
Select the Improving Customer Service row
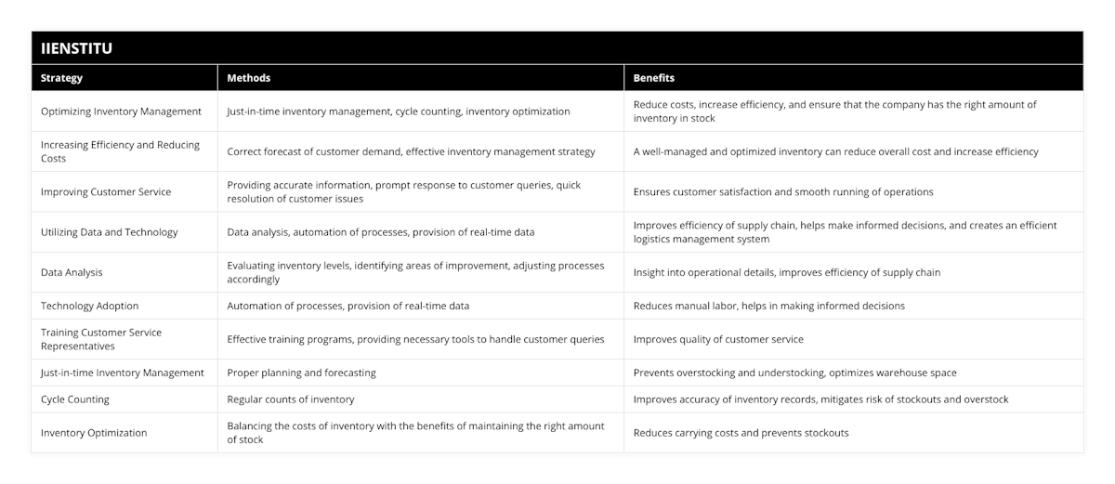click(x=557, y=191)
